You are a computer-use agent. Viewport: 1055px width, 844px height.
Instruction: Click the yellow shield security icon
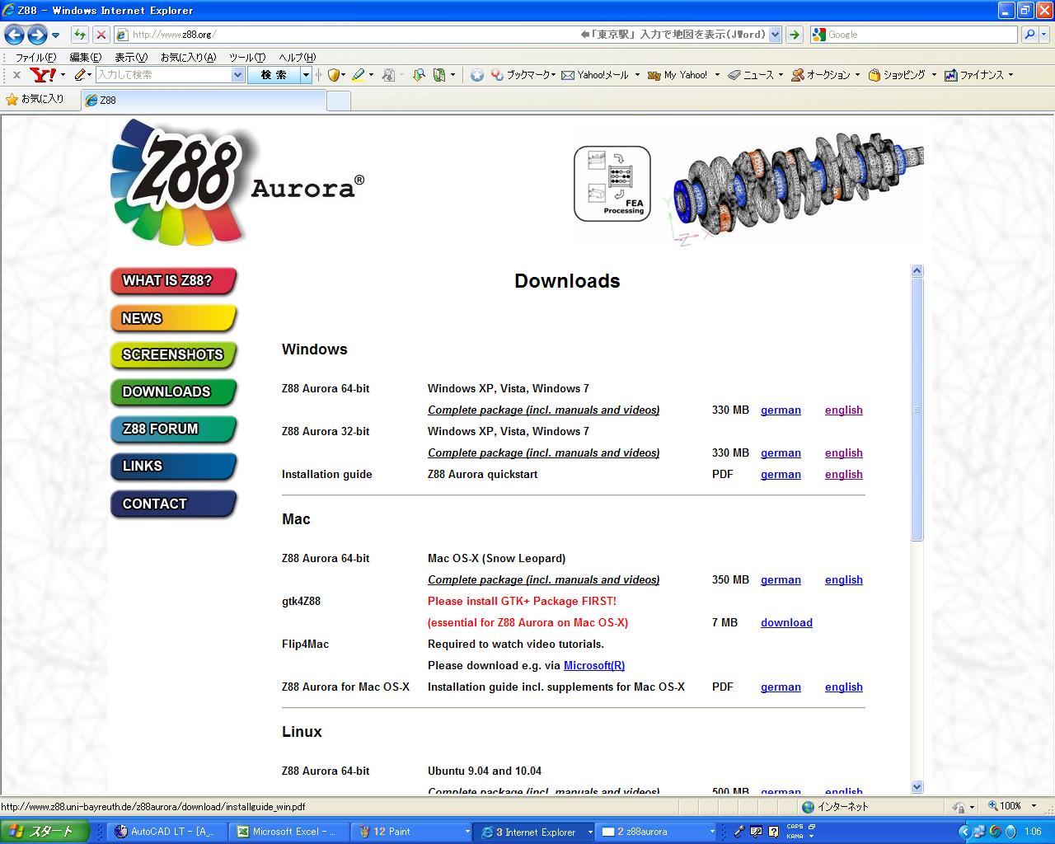pyautogui.click(x=334, y=75)
